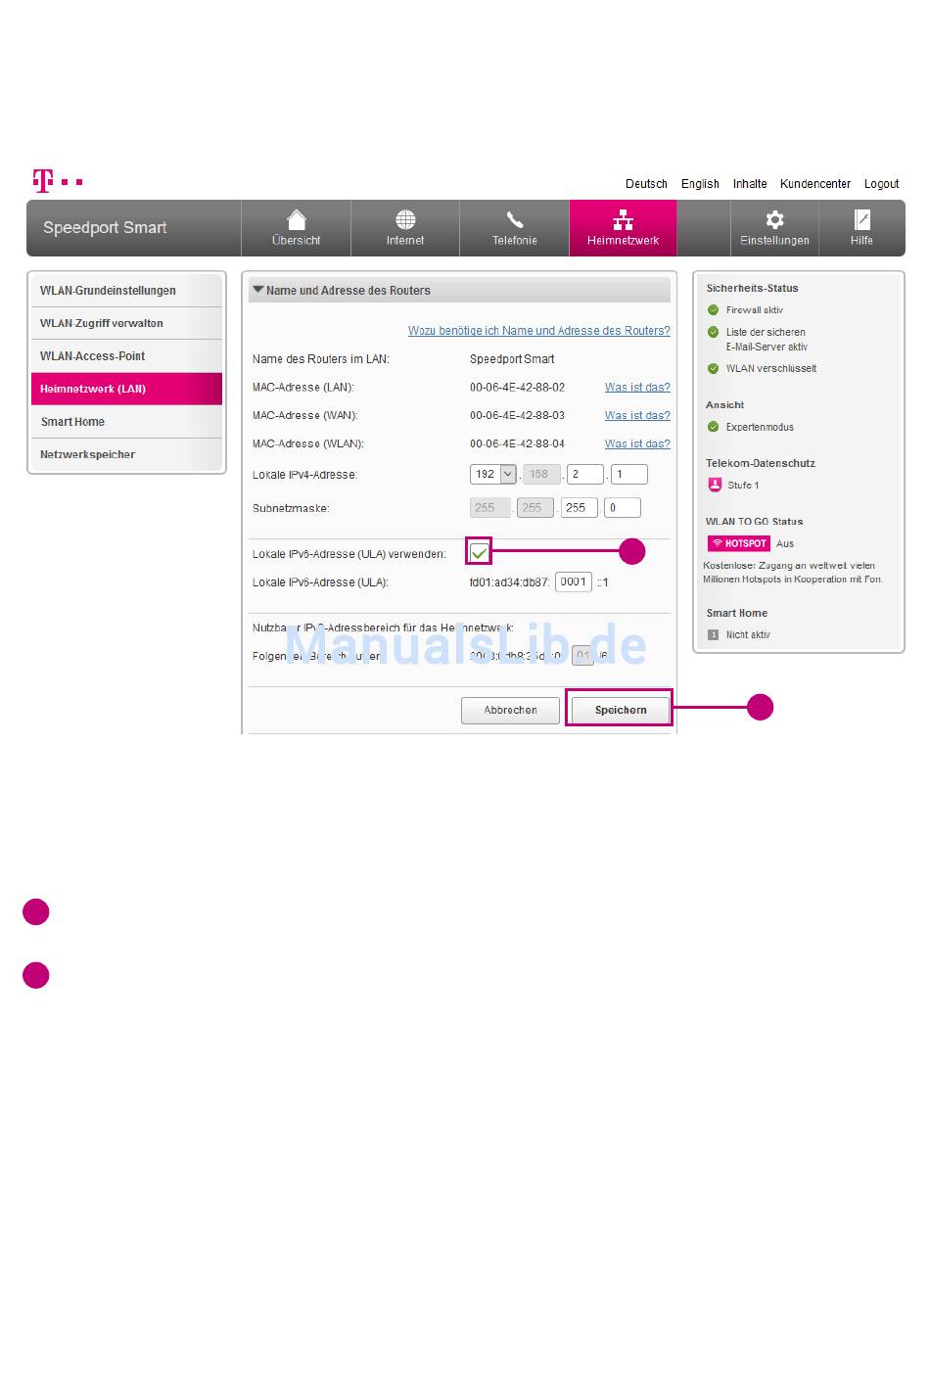This screenshot has height=1395, width=930.
Task: Uncheck Lokale IPv6-Adresse (ULA) verwenden
Action: [x=479, y=553]
